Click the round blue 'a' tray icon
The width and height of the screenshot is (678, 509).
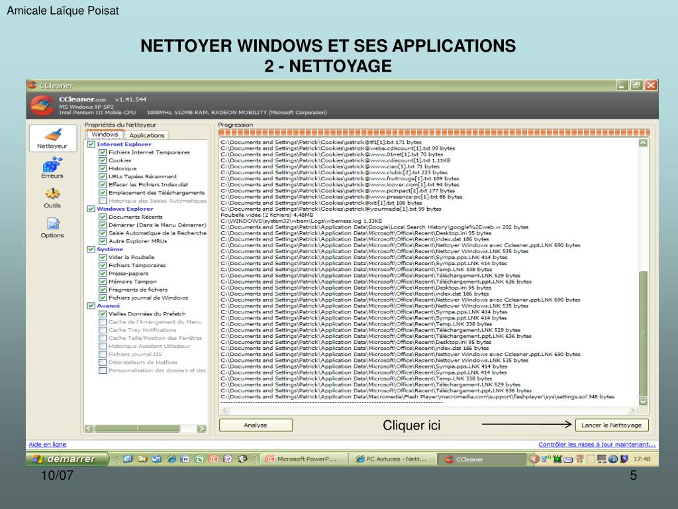coord(612,459)
